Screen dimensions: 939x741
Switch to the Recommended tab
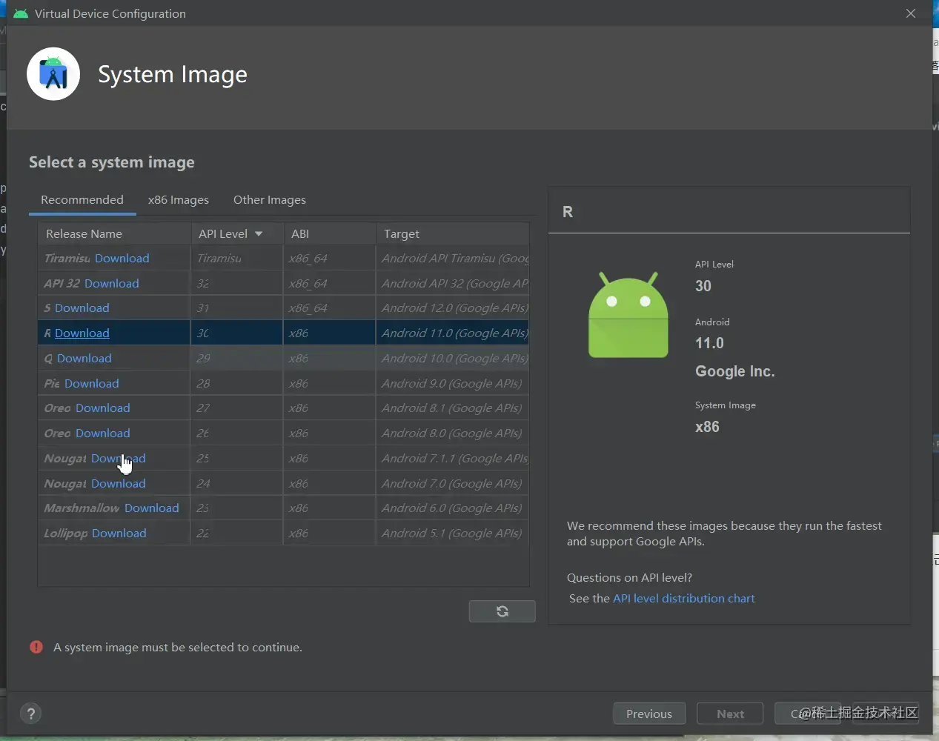click(82, 200)
